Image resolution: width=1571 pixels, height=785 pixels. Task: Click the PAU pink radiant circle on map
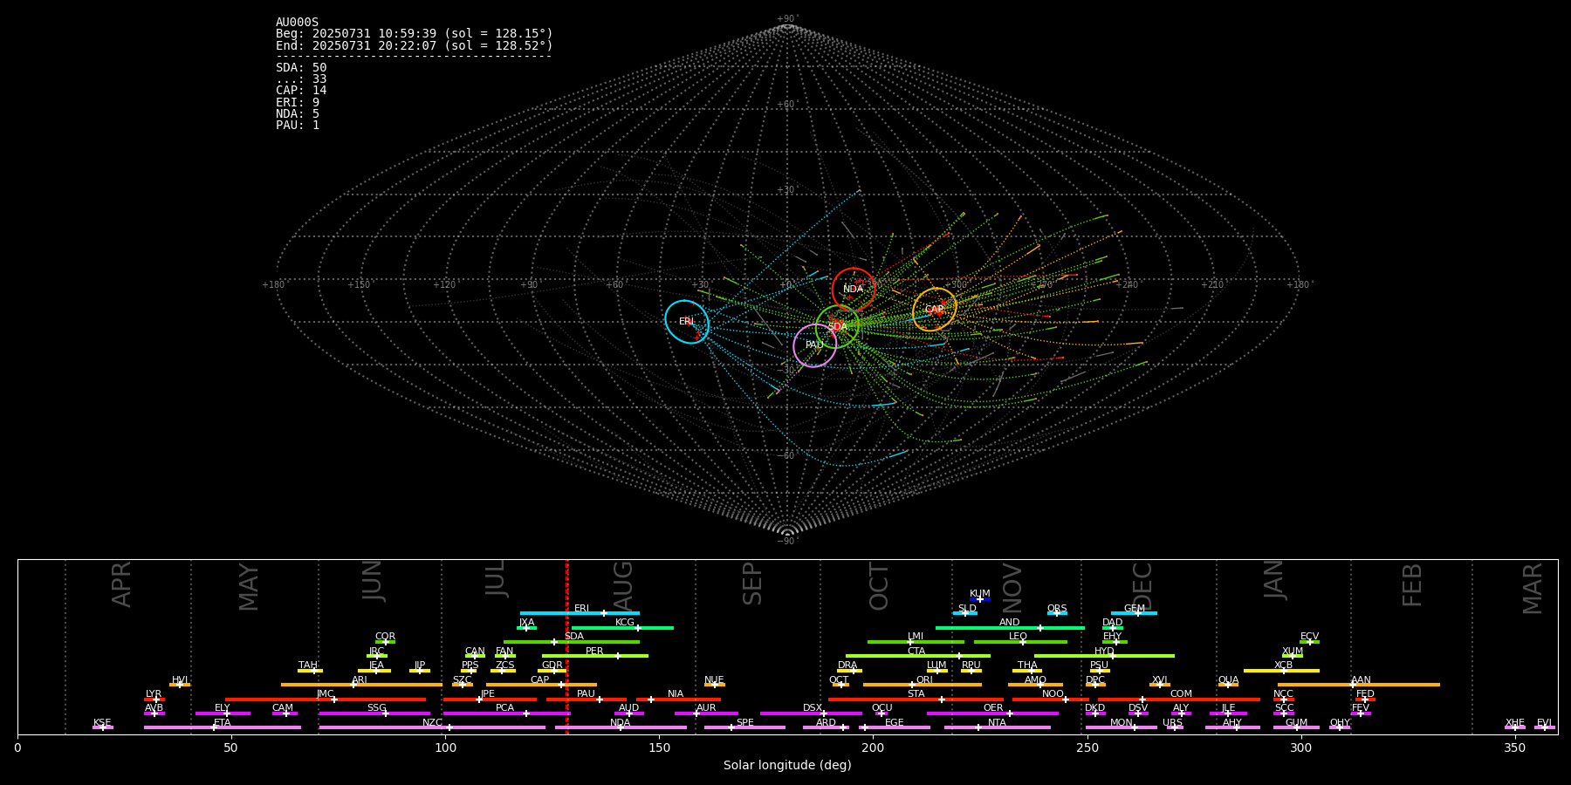click(815, 345)
